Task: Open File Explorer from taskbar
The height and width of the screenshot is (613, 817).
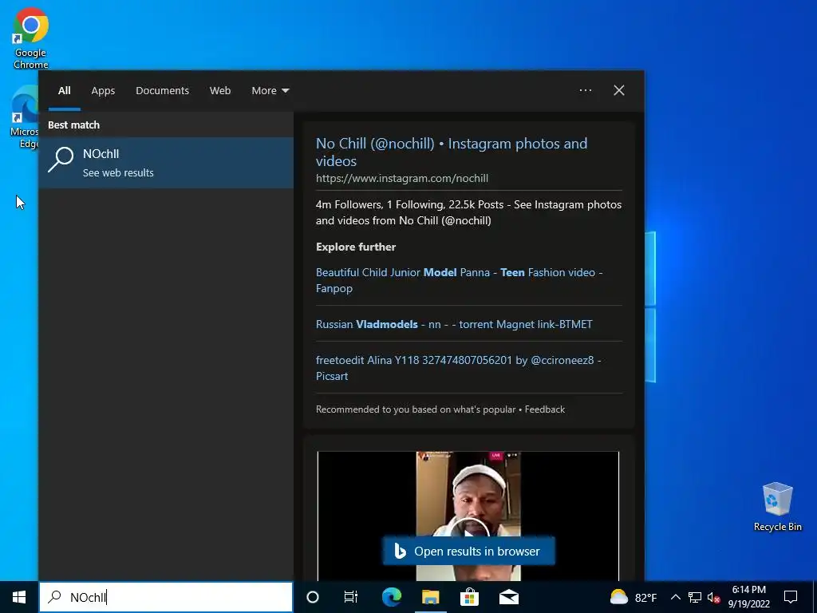Action: click(430, 597)
